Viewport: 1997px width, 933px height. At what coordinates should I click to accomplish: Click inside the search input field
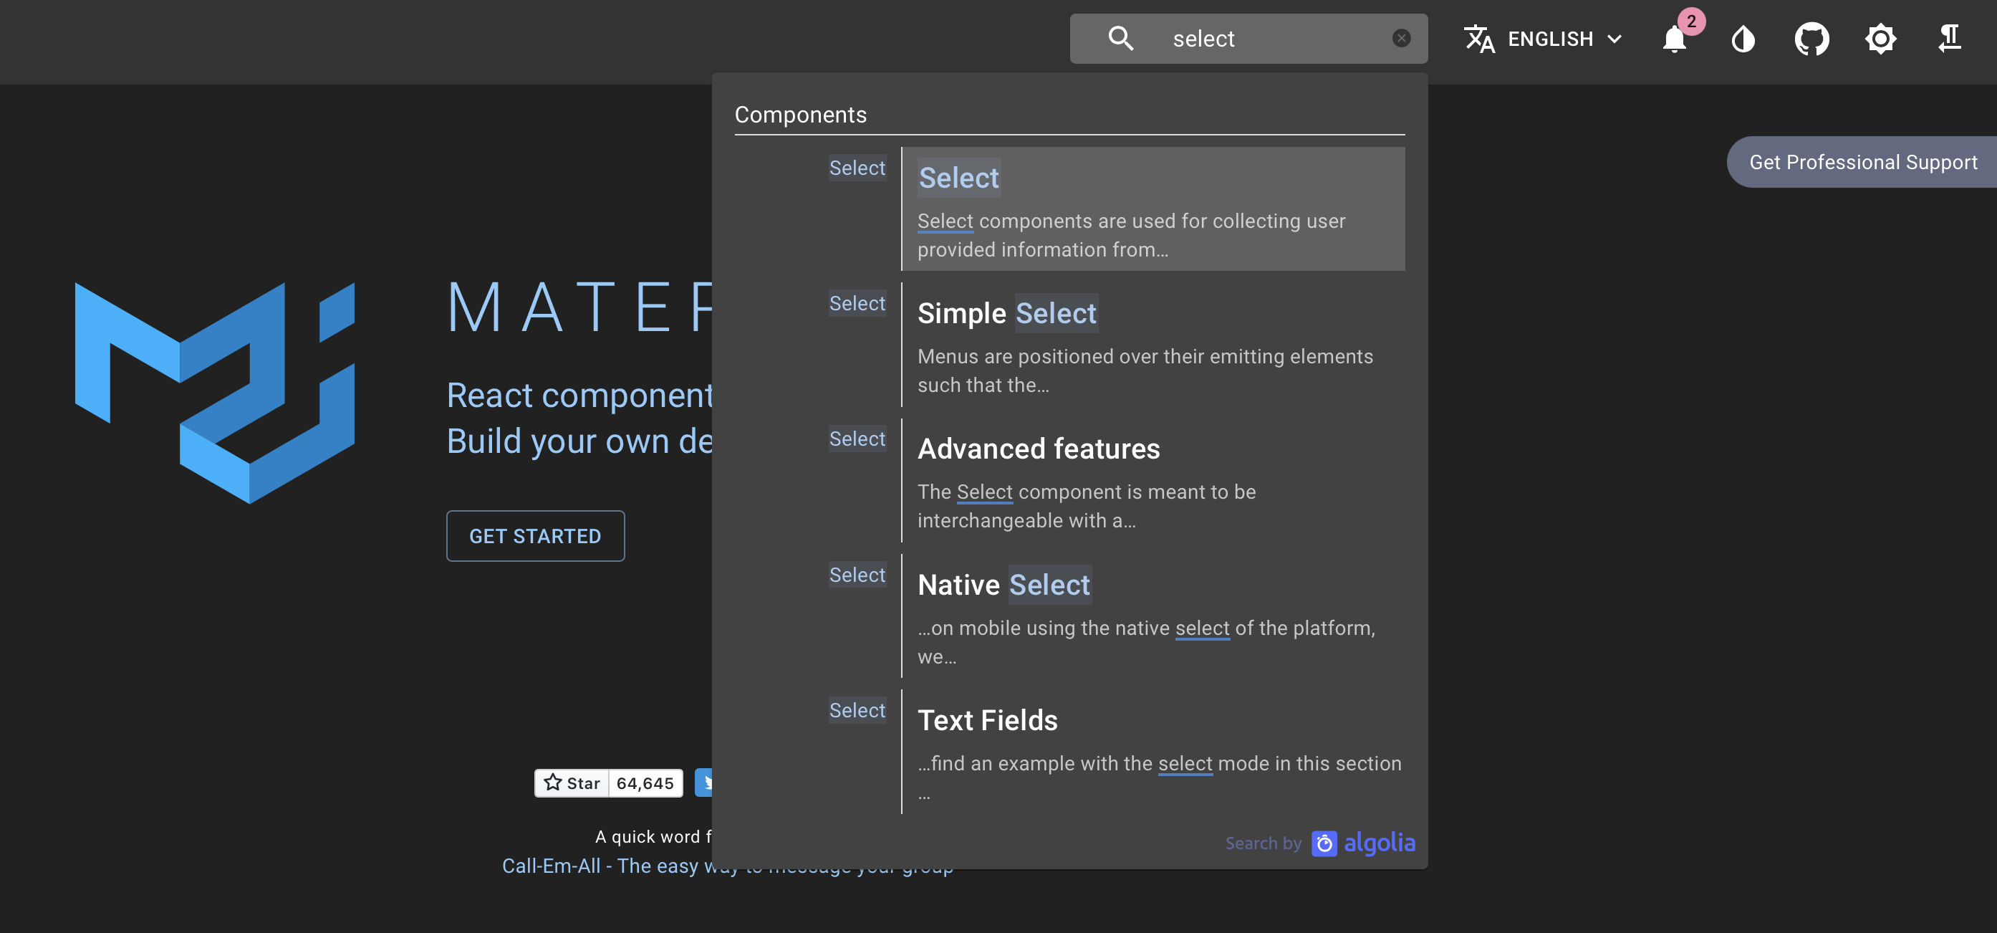click(1256, 37)
